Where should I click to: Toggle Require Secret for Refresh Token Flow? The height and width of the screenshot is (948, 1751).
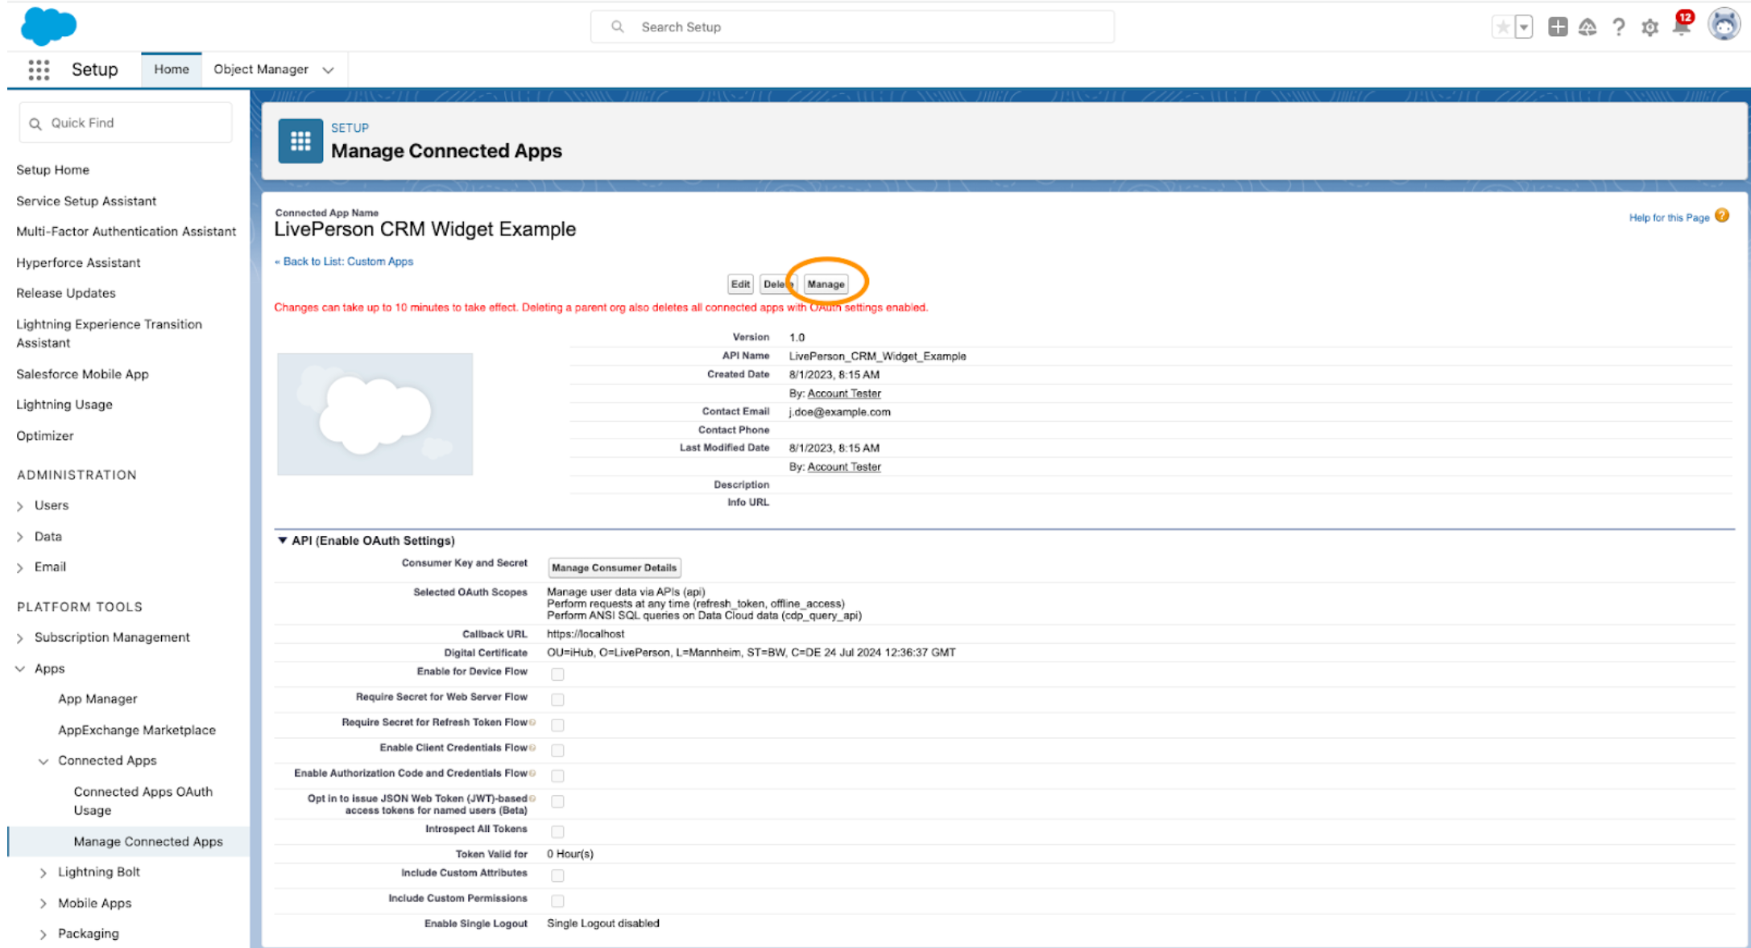coord(557,725)
